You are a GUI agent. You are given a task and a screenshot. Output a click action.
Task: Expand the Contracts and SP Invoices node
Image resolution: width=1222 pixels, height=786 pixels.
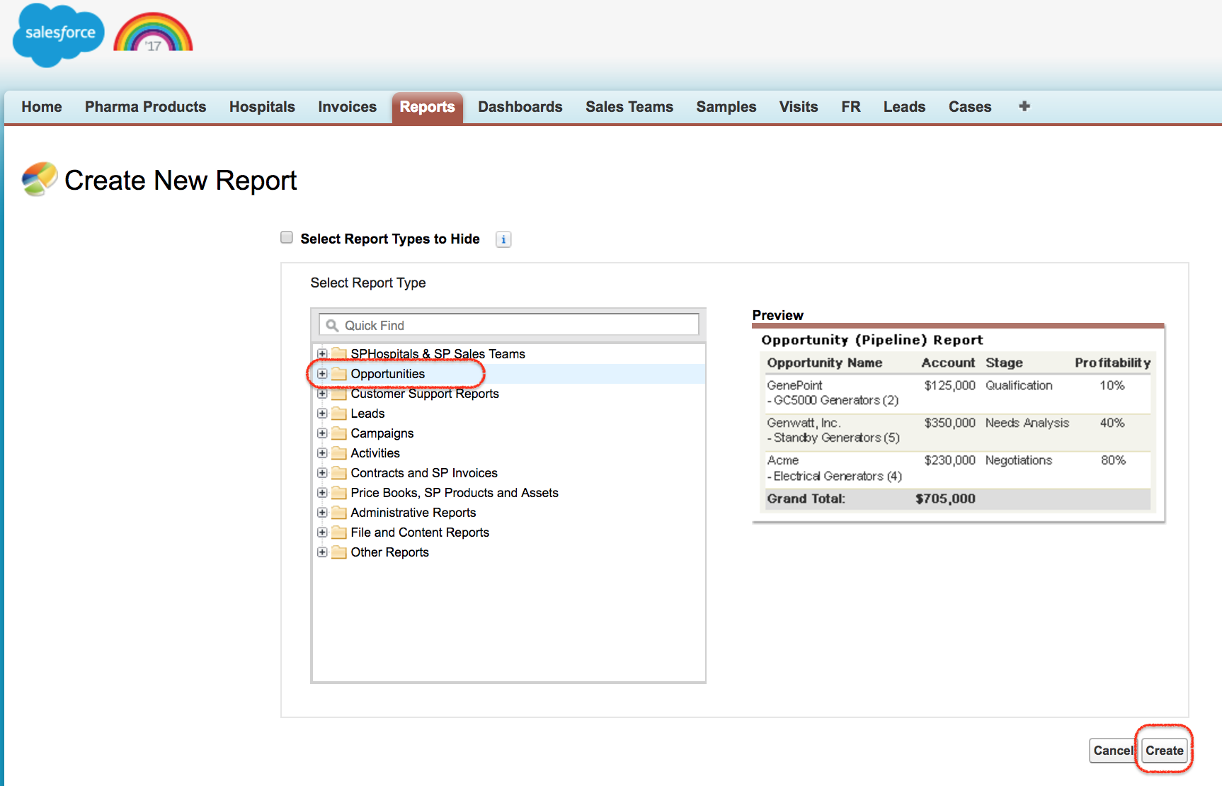[x=322, y=472]
